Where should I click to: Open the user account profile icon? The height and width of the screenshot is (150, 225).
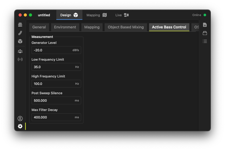pyautogui.click(x=20, y=119)
